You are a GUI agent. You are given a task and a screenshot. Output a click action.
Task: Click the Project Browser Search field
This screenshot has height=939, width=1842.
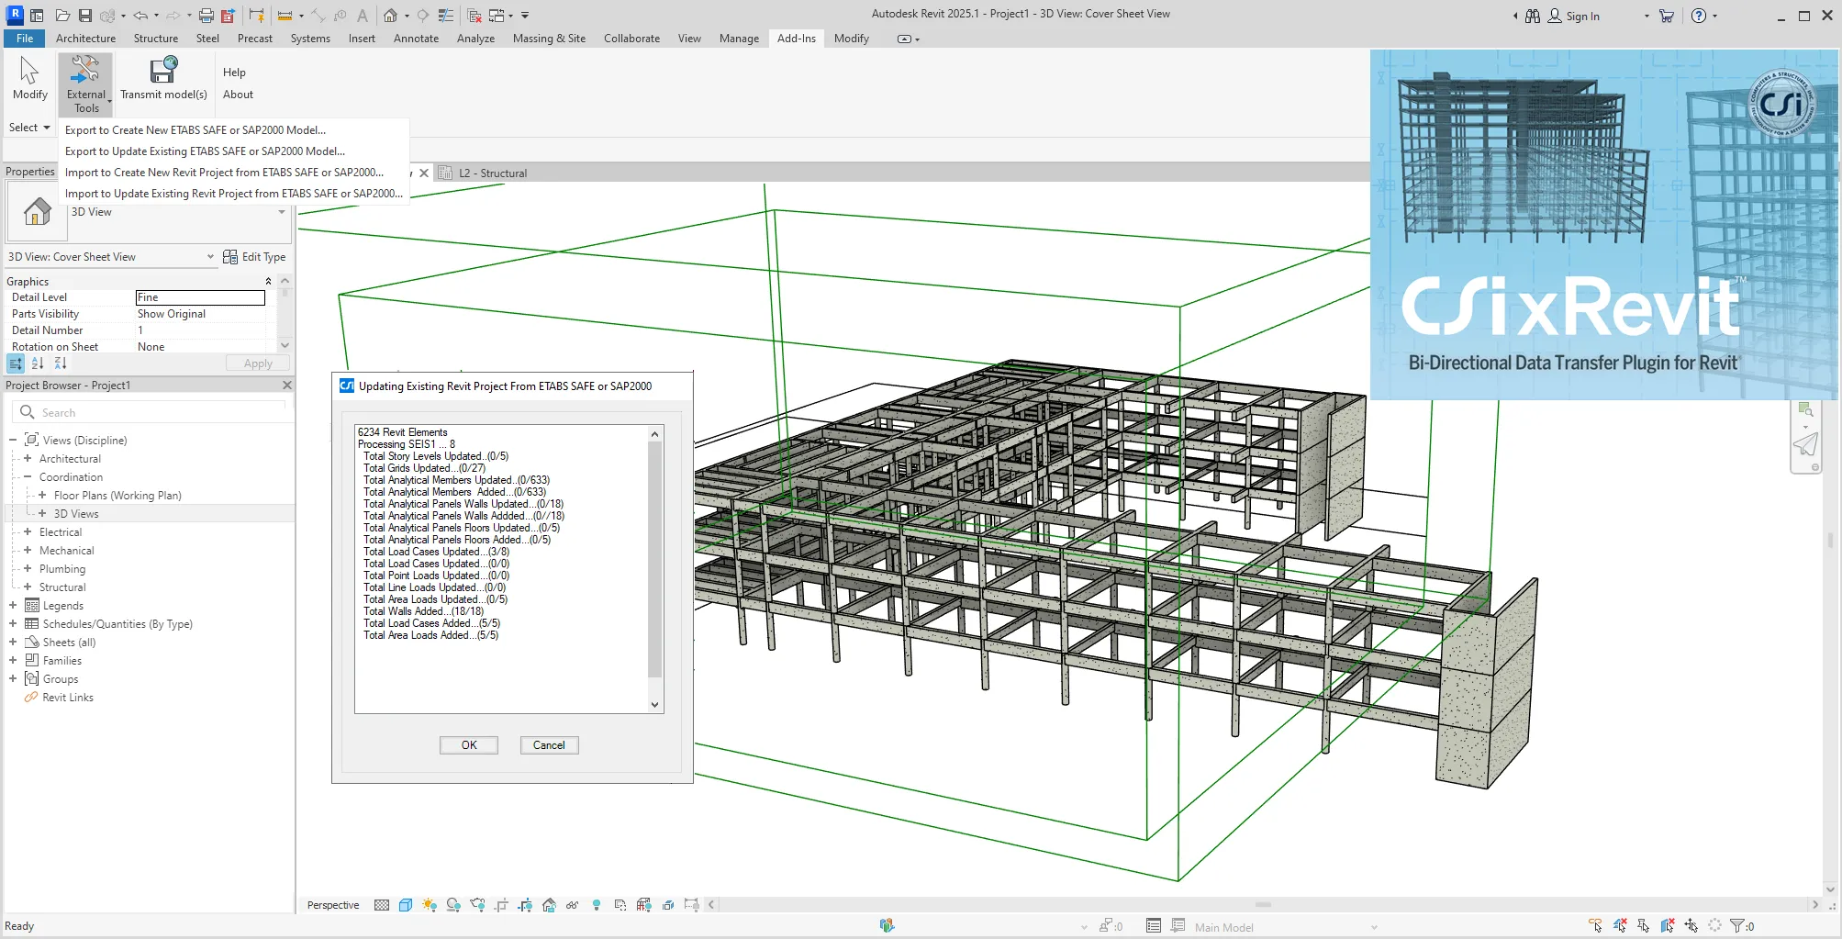(x=151, y=413)
